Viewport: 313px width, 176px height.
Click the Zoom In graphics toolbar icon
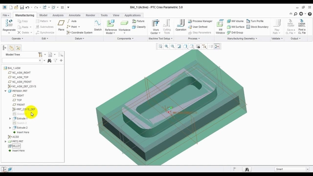click(x=167, y=47)
